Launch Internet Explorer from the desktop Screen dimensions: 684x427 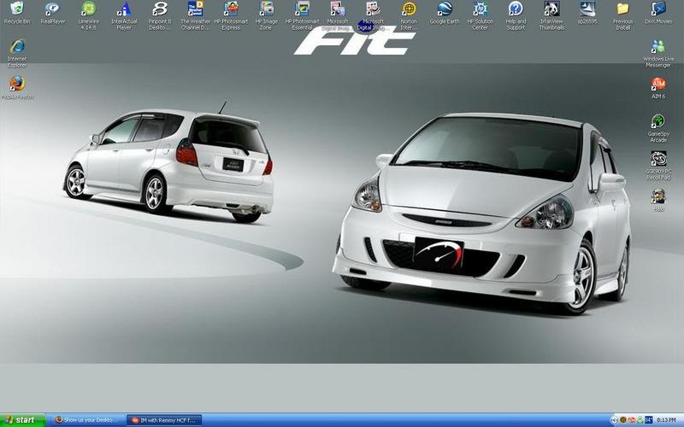point(17,53)
